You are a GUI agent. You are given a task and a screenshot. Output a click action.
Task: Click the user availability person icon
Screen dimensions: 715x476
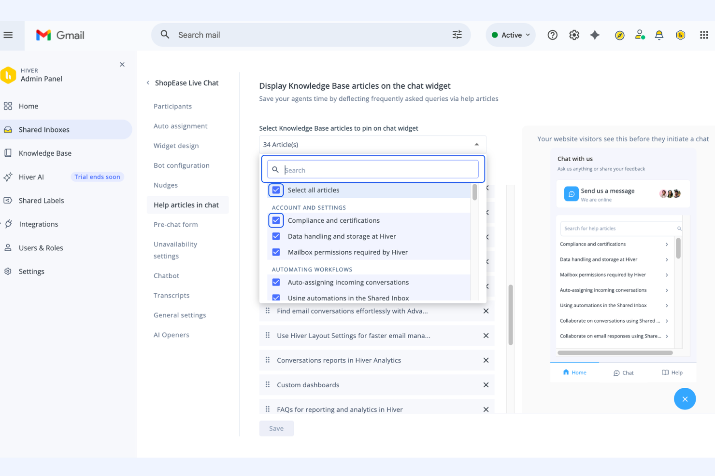pyautogui.click(x=640, y=35)
